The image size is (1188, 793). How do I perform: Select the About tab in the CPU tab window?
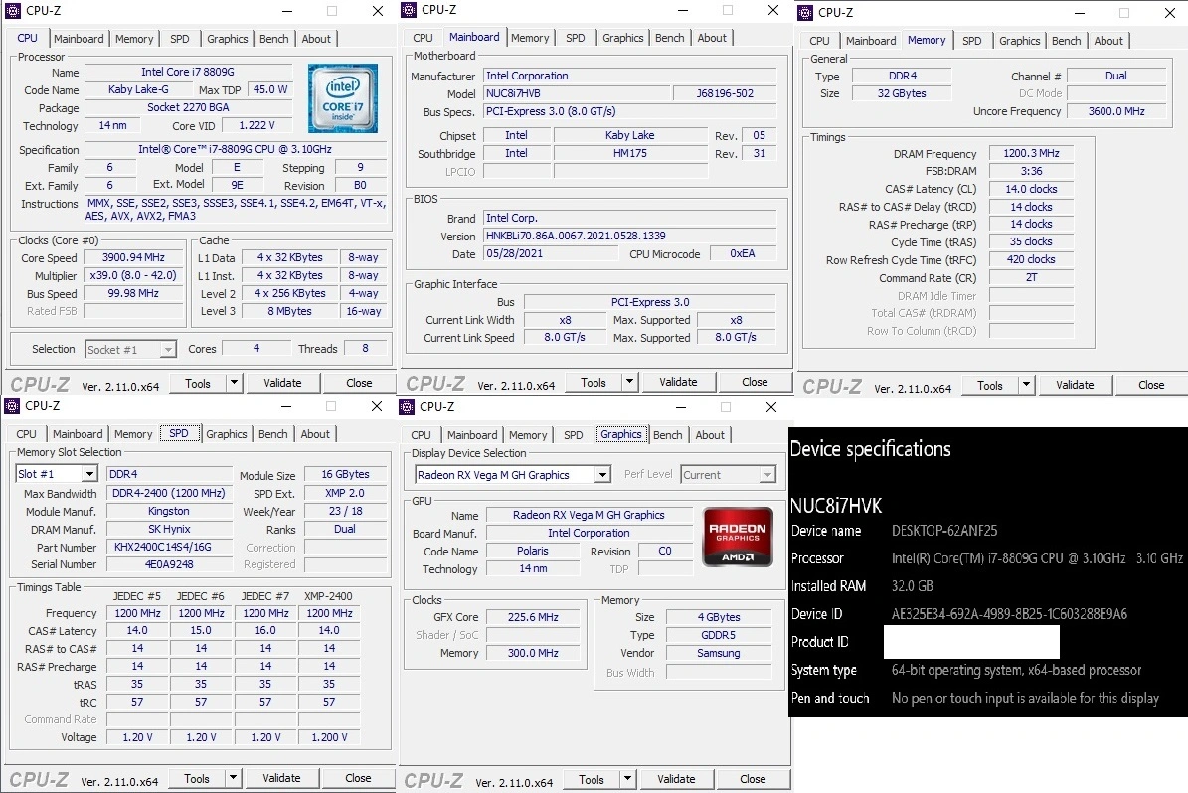click(x=316, y=39)
